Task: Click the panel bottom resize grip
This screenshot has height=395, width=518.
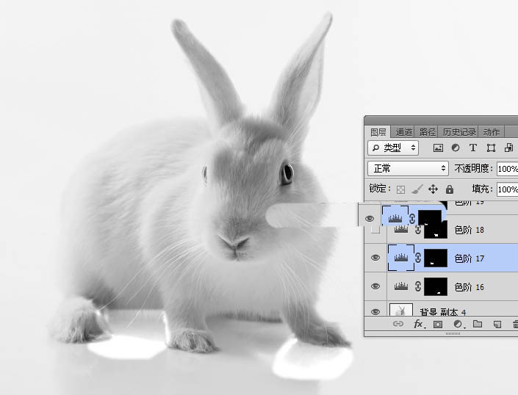Action: [x=453, y=333]
